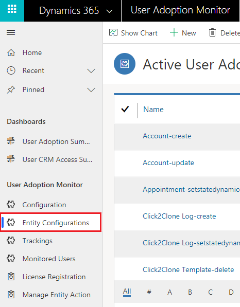Sort by the Name column header

153,109
